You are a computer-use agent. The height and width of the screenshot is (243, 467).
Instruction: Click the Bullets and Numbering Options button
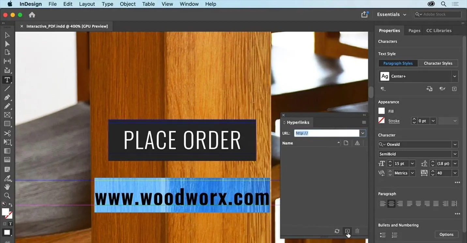(446, 235)
